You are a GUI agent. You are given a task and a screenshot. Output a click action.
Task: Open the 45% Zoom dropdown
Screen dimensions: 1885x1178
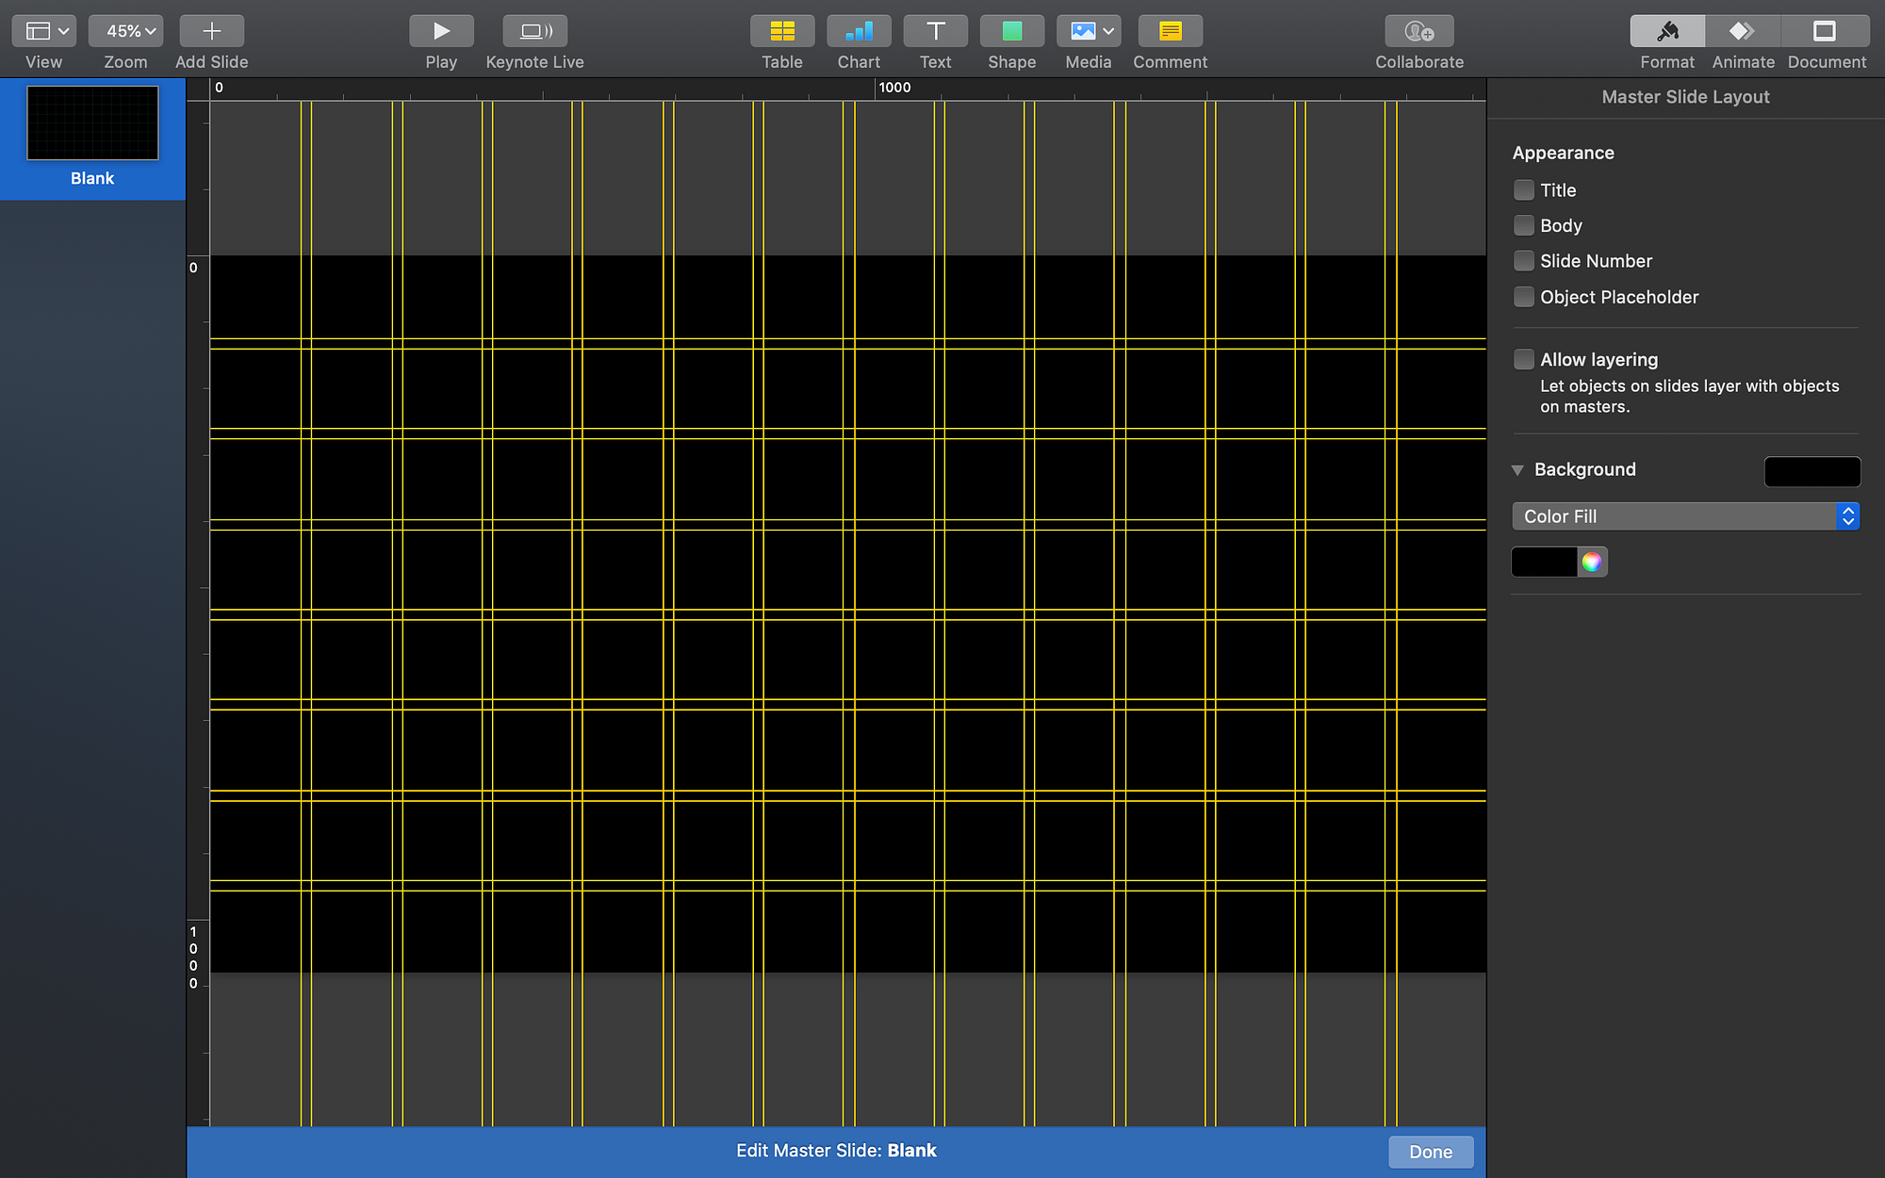tap(125, 31)
